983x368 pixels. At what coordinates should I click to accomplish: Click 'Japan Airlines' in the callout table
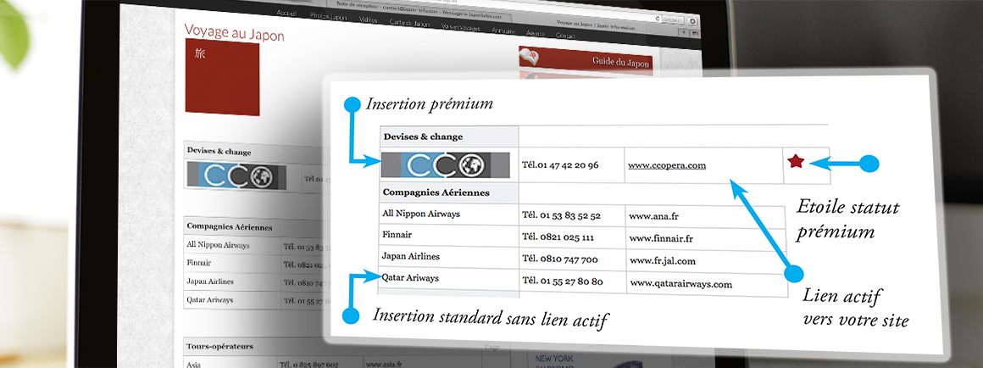411,256
